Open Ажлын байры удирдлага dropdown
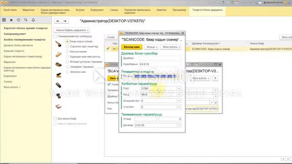 click(72, 30)
